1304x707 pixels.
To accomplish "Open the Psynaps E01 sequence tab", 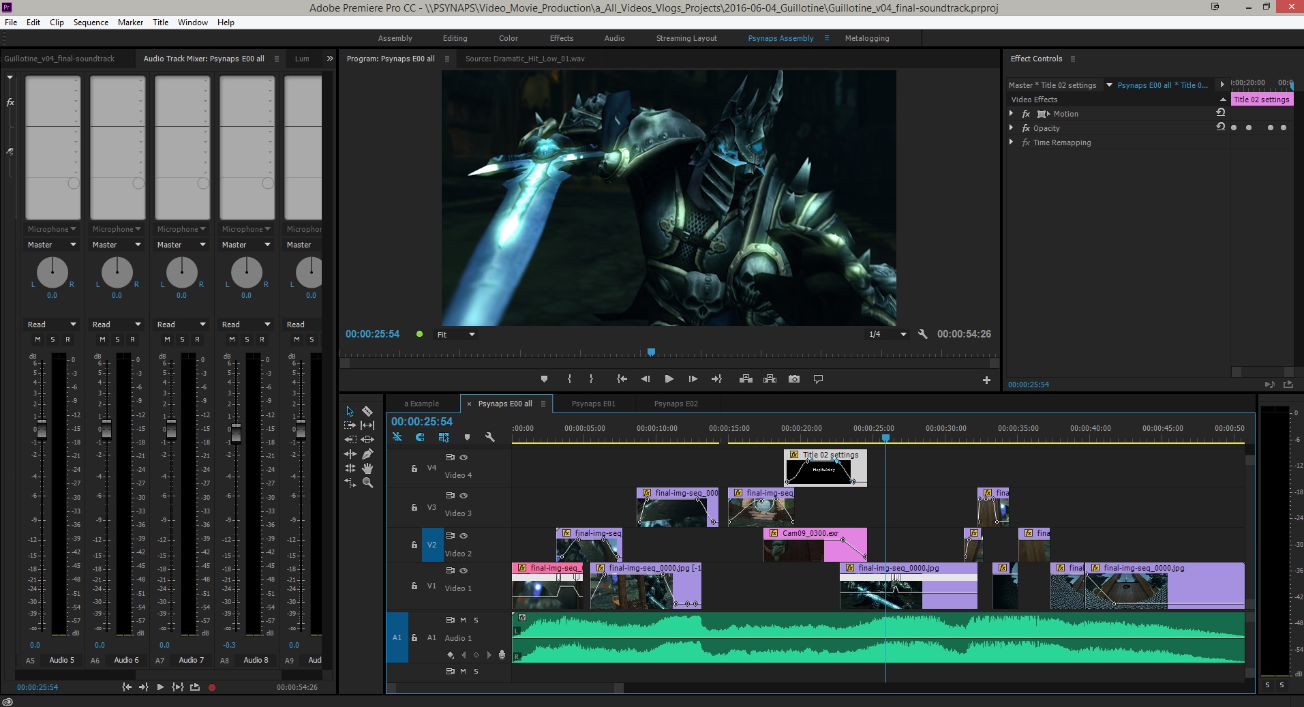I will [593, 404].
